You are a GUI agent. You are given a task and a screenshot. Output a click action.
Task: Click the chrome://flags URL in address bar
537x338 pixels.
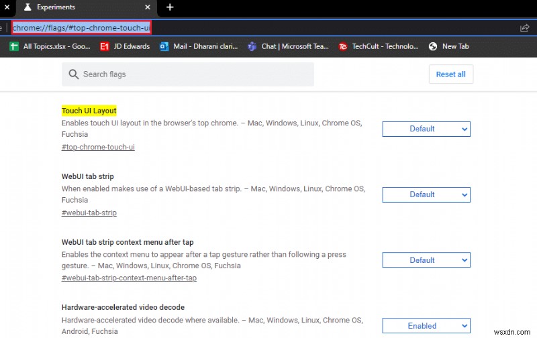pyautogui.click(x=81, y=27)
